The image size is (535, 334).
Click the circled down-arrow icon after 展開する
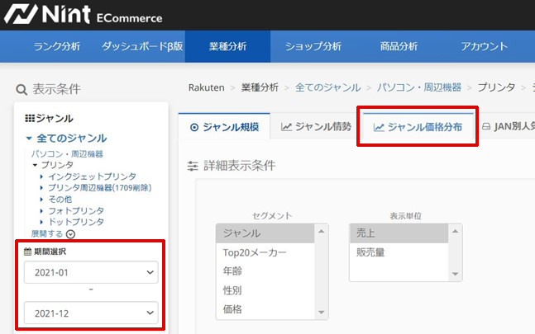coord(70,234)
